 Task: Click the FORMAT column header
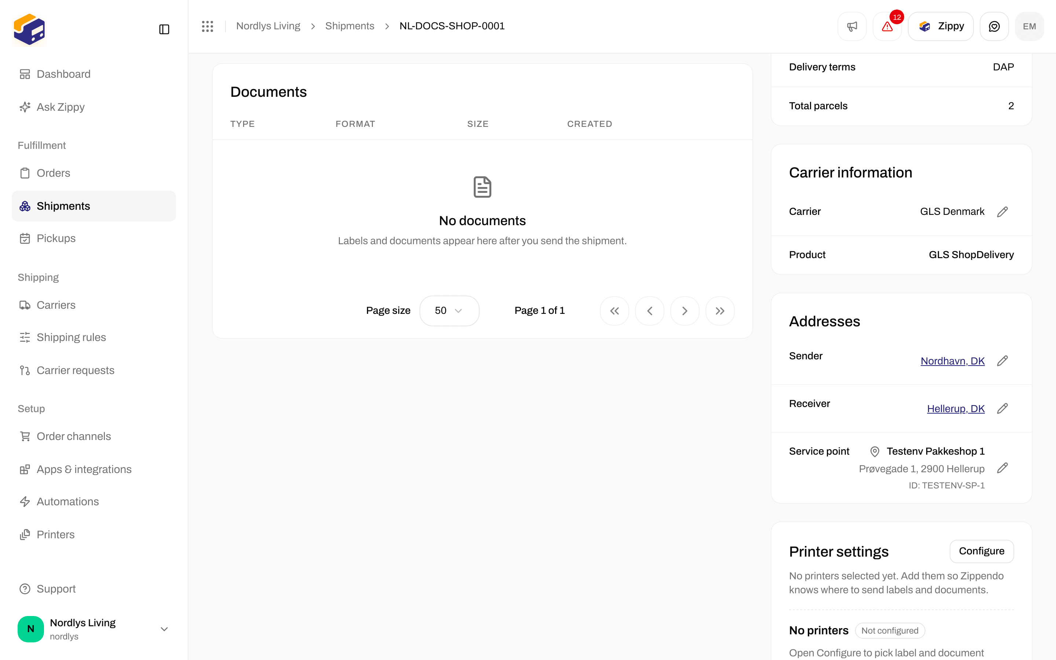(x=355, y=124)
